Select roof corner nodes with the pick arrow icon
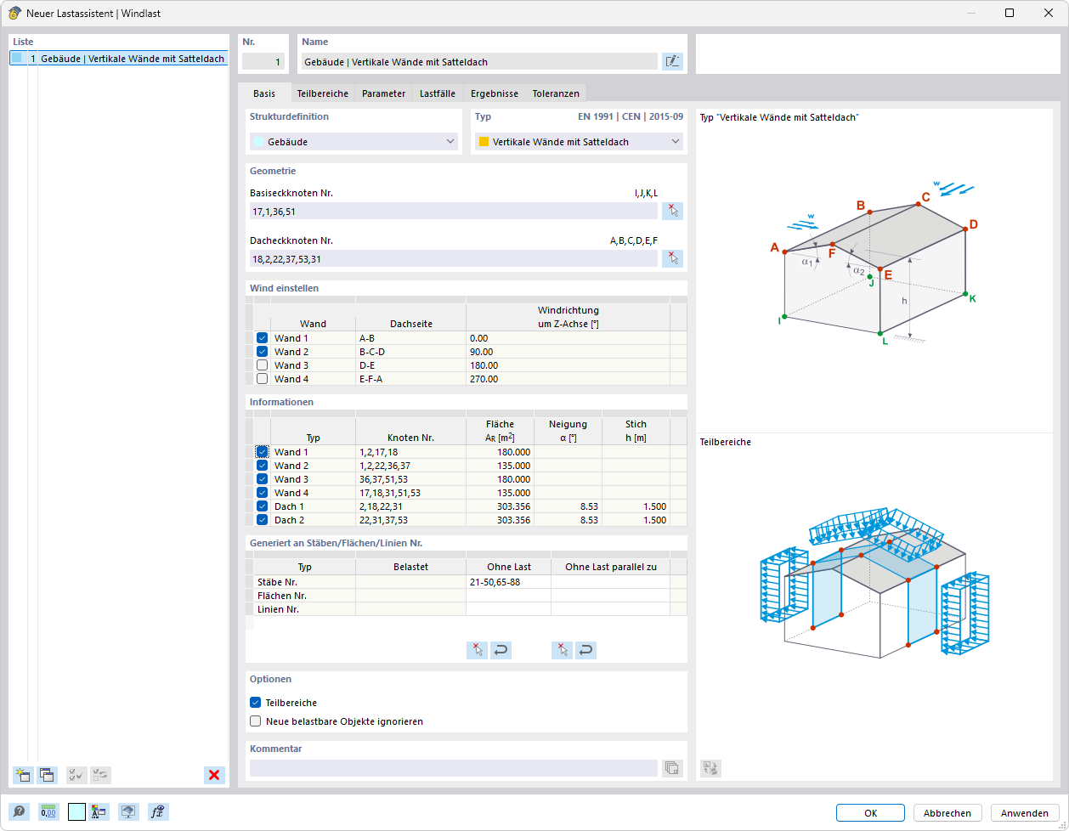 pyautogui.click(x=671, y=257)
